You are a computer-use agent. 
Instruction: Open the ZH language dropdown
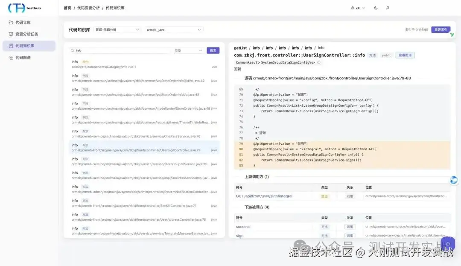(358, 8)
